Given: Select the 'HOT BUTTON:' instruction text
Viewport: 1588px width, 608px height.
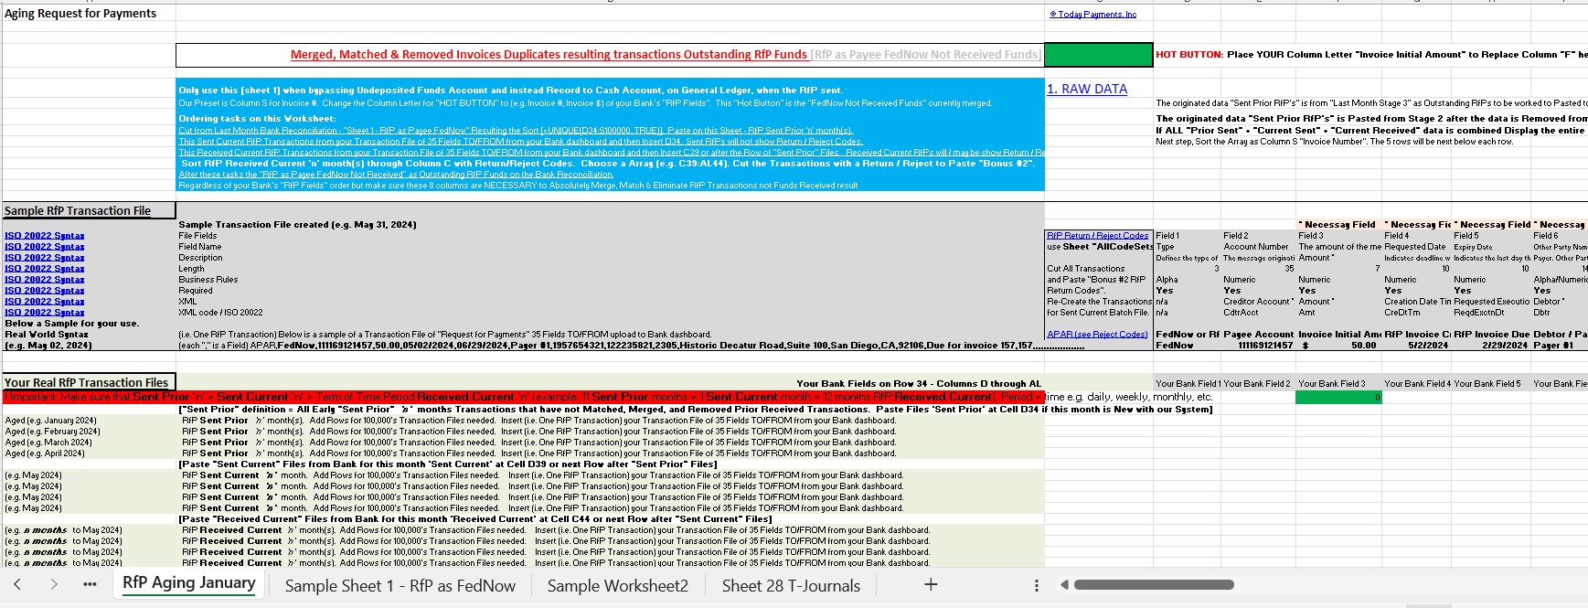Looking at the screenshot, I should 1371,55.
